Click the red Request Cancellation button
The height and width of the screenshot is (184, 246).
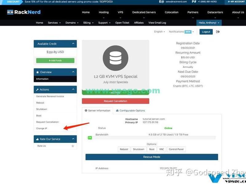[116, 101]
